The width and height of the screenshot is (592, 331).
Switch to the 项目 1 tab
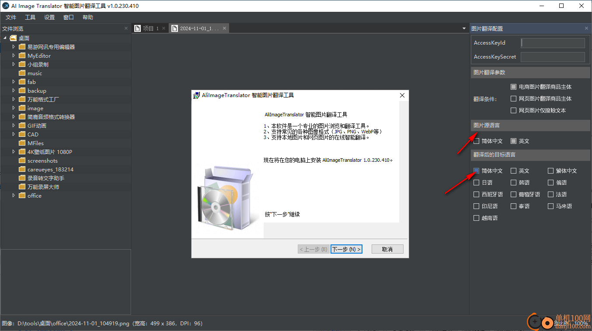(150, 28)
